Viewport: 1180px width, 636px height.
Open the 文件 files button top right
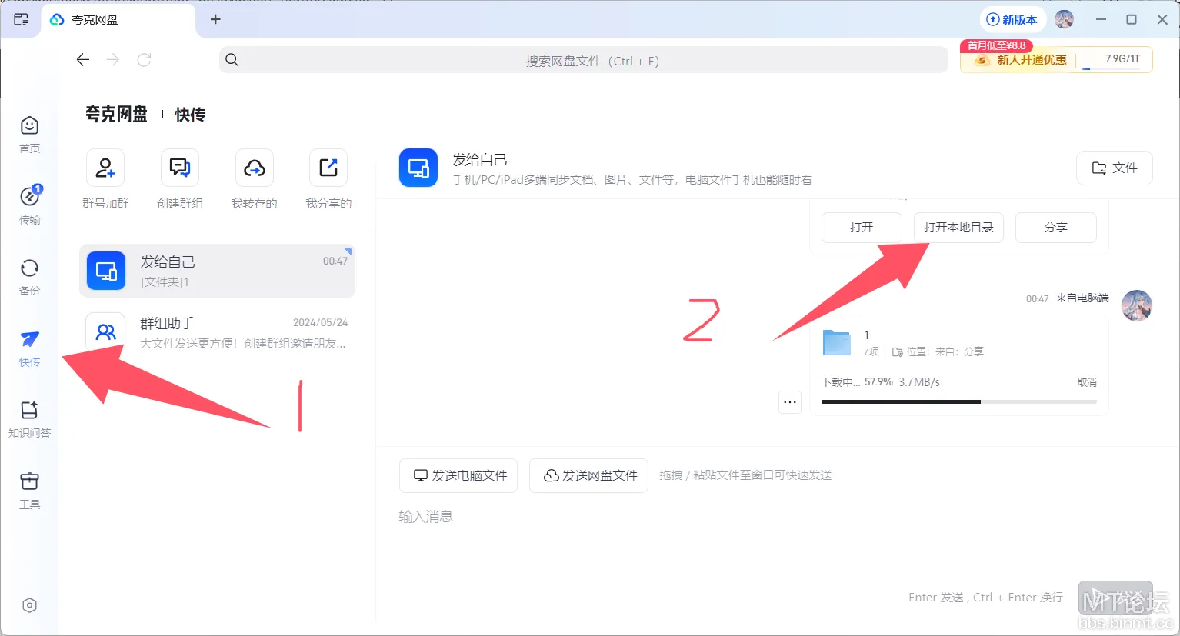pyautogui.click(x=1114, y=168)
